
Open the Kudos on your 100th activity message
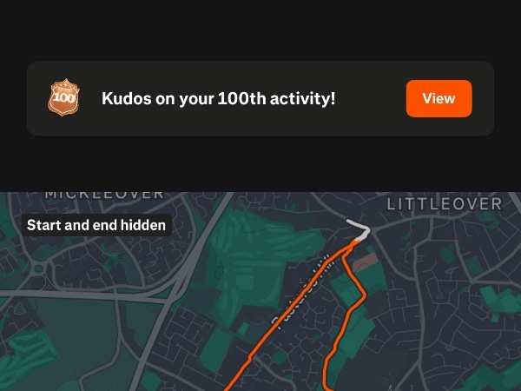pos(218,99)
